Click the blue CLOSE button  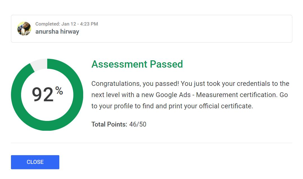[x=35, y=162]
